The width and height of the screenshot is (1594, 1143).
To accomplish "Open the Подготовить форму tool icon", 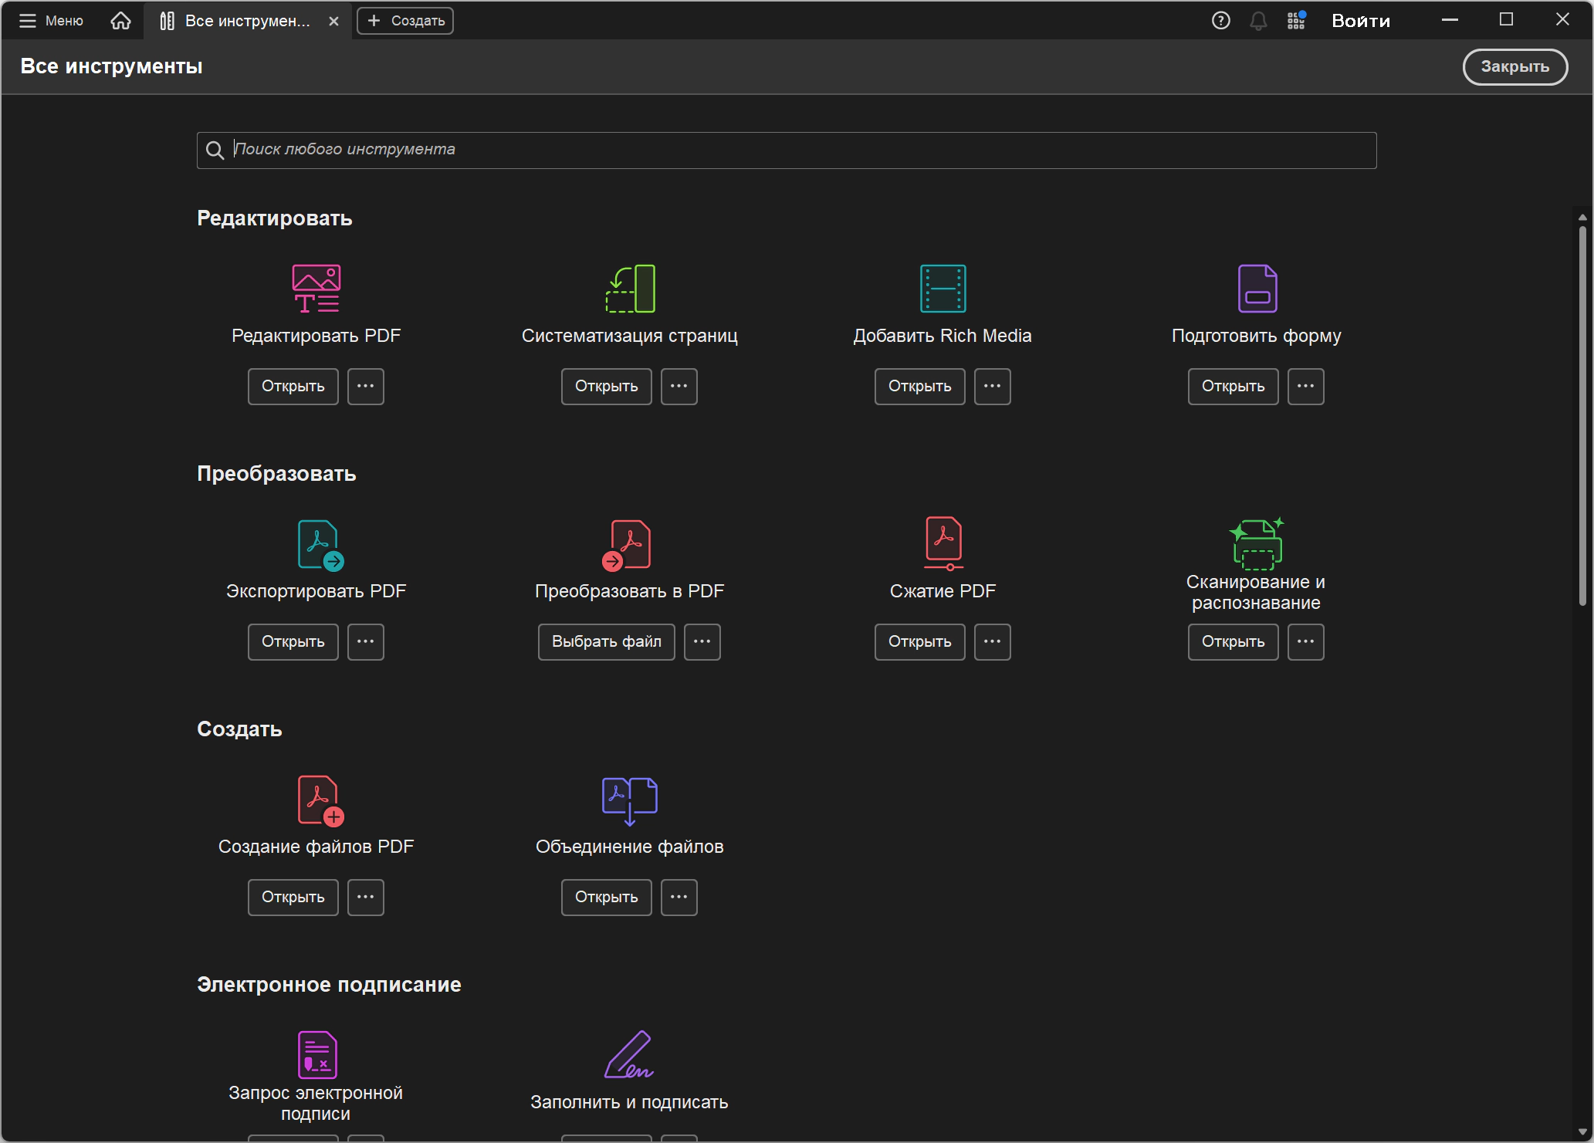I will point(1257,289).
